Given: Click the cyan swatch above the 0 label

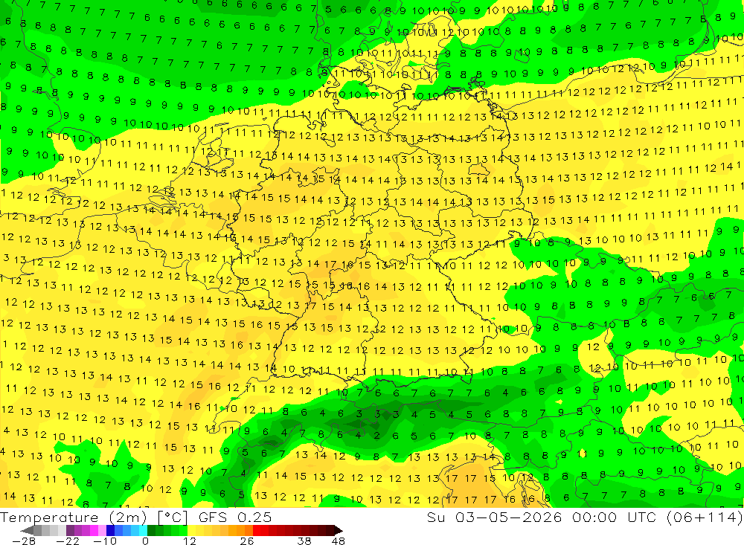Looking at the screenshot, I should (x=143, y=530).
